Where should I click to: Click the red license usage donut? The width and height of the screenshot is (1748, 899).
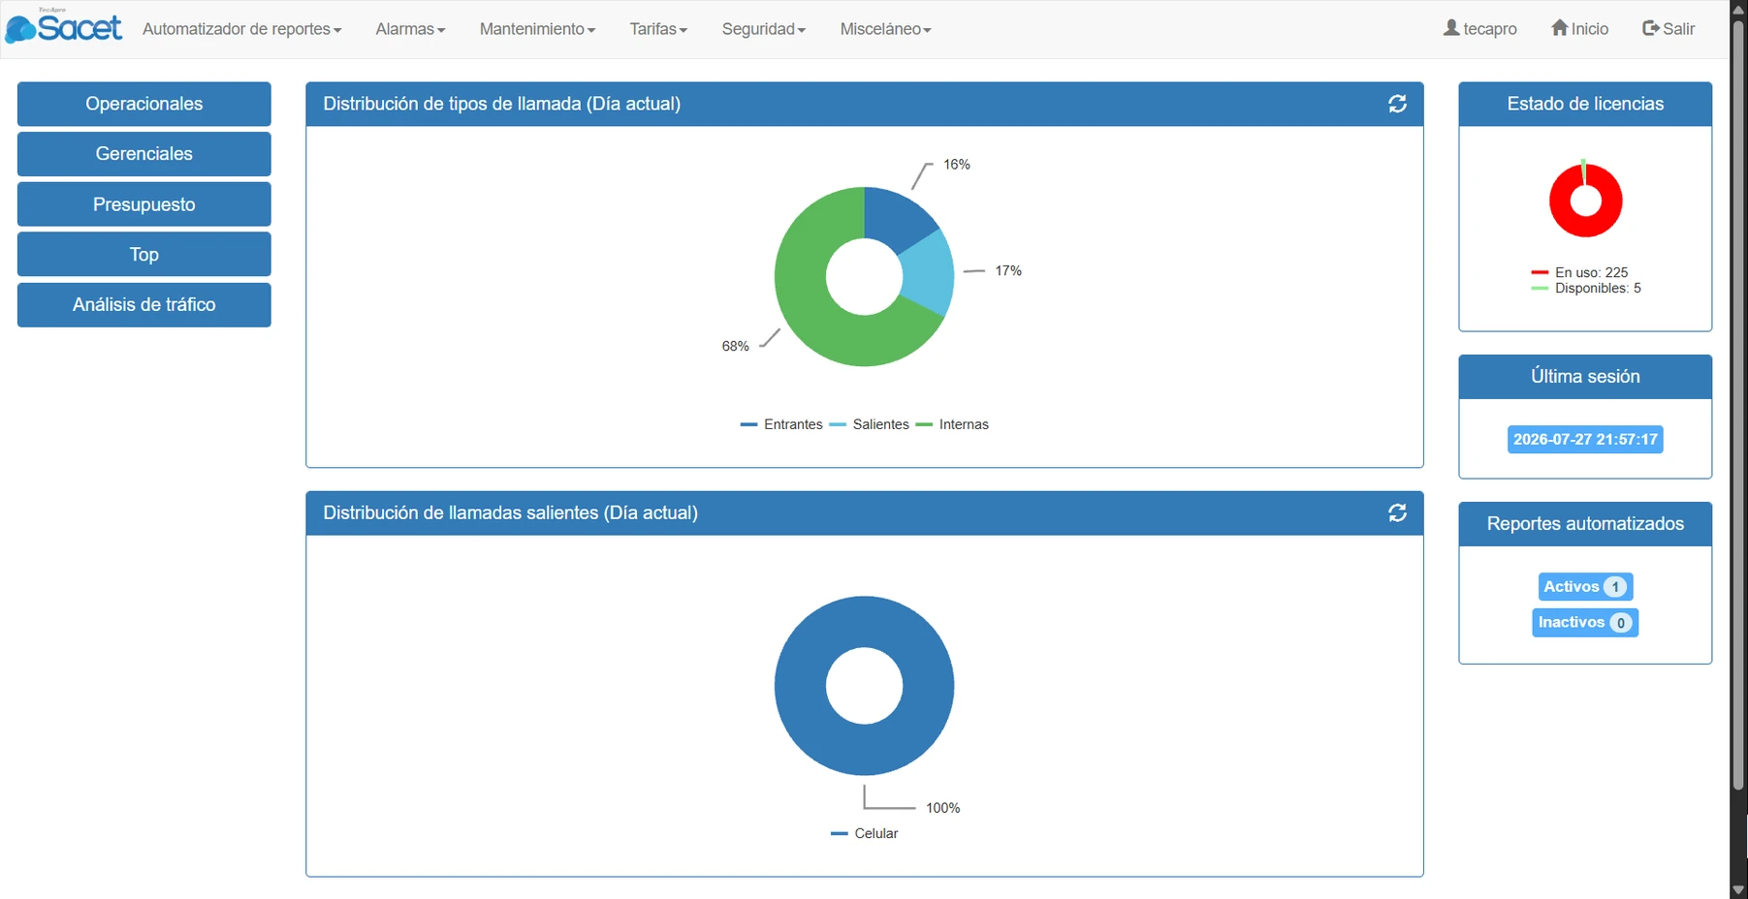click(1585, 201)
